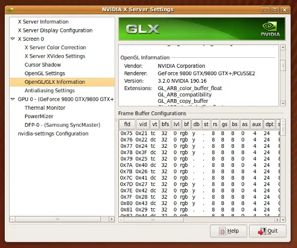Click the bs column header
Screen dimensions: 297x248
tap(234, 125)
